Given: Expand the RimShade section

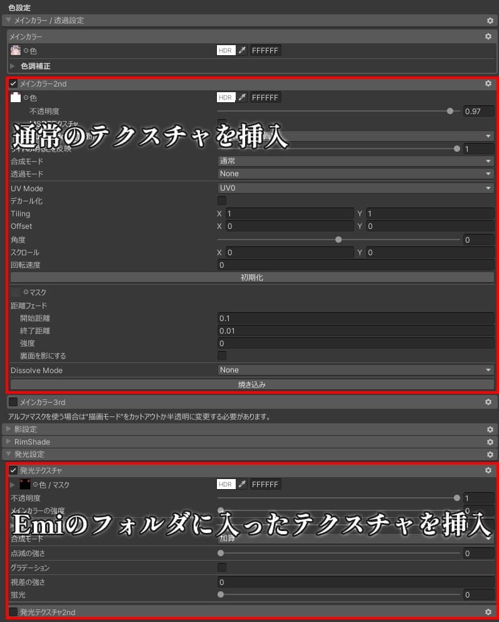Looking at the screenshot, I should [8, 441].
